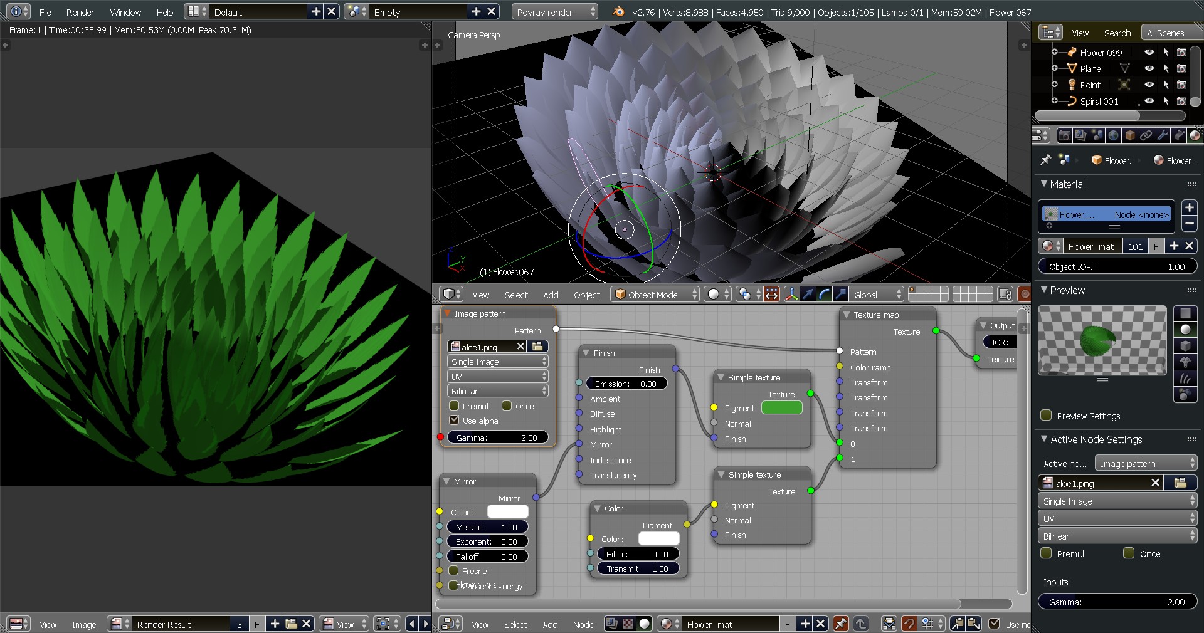Open the Render menu
Screen dimensions: 1204x633
(x=80, y=12)
